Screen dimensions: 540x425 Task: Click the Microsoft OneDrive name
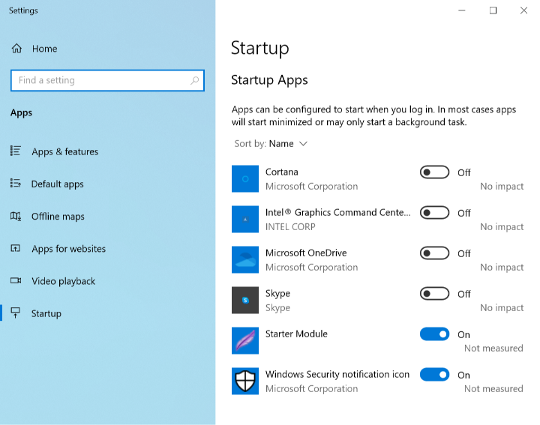click(306, 253)
